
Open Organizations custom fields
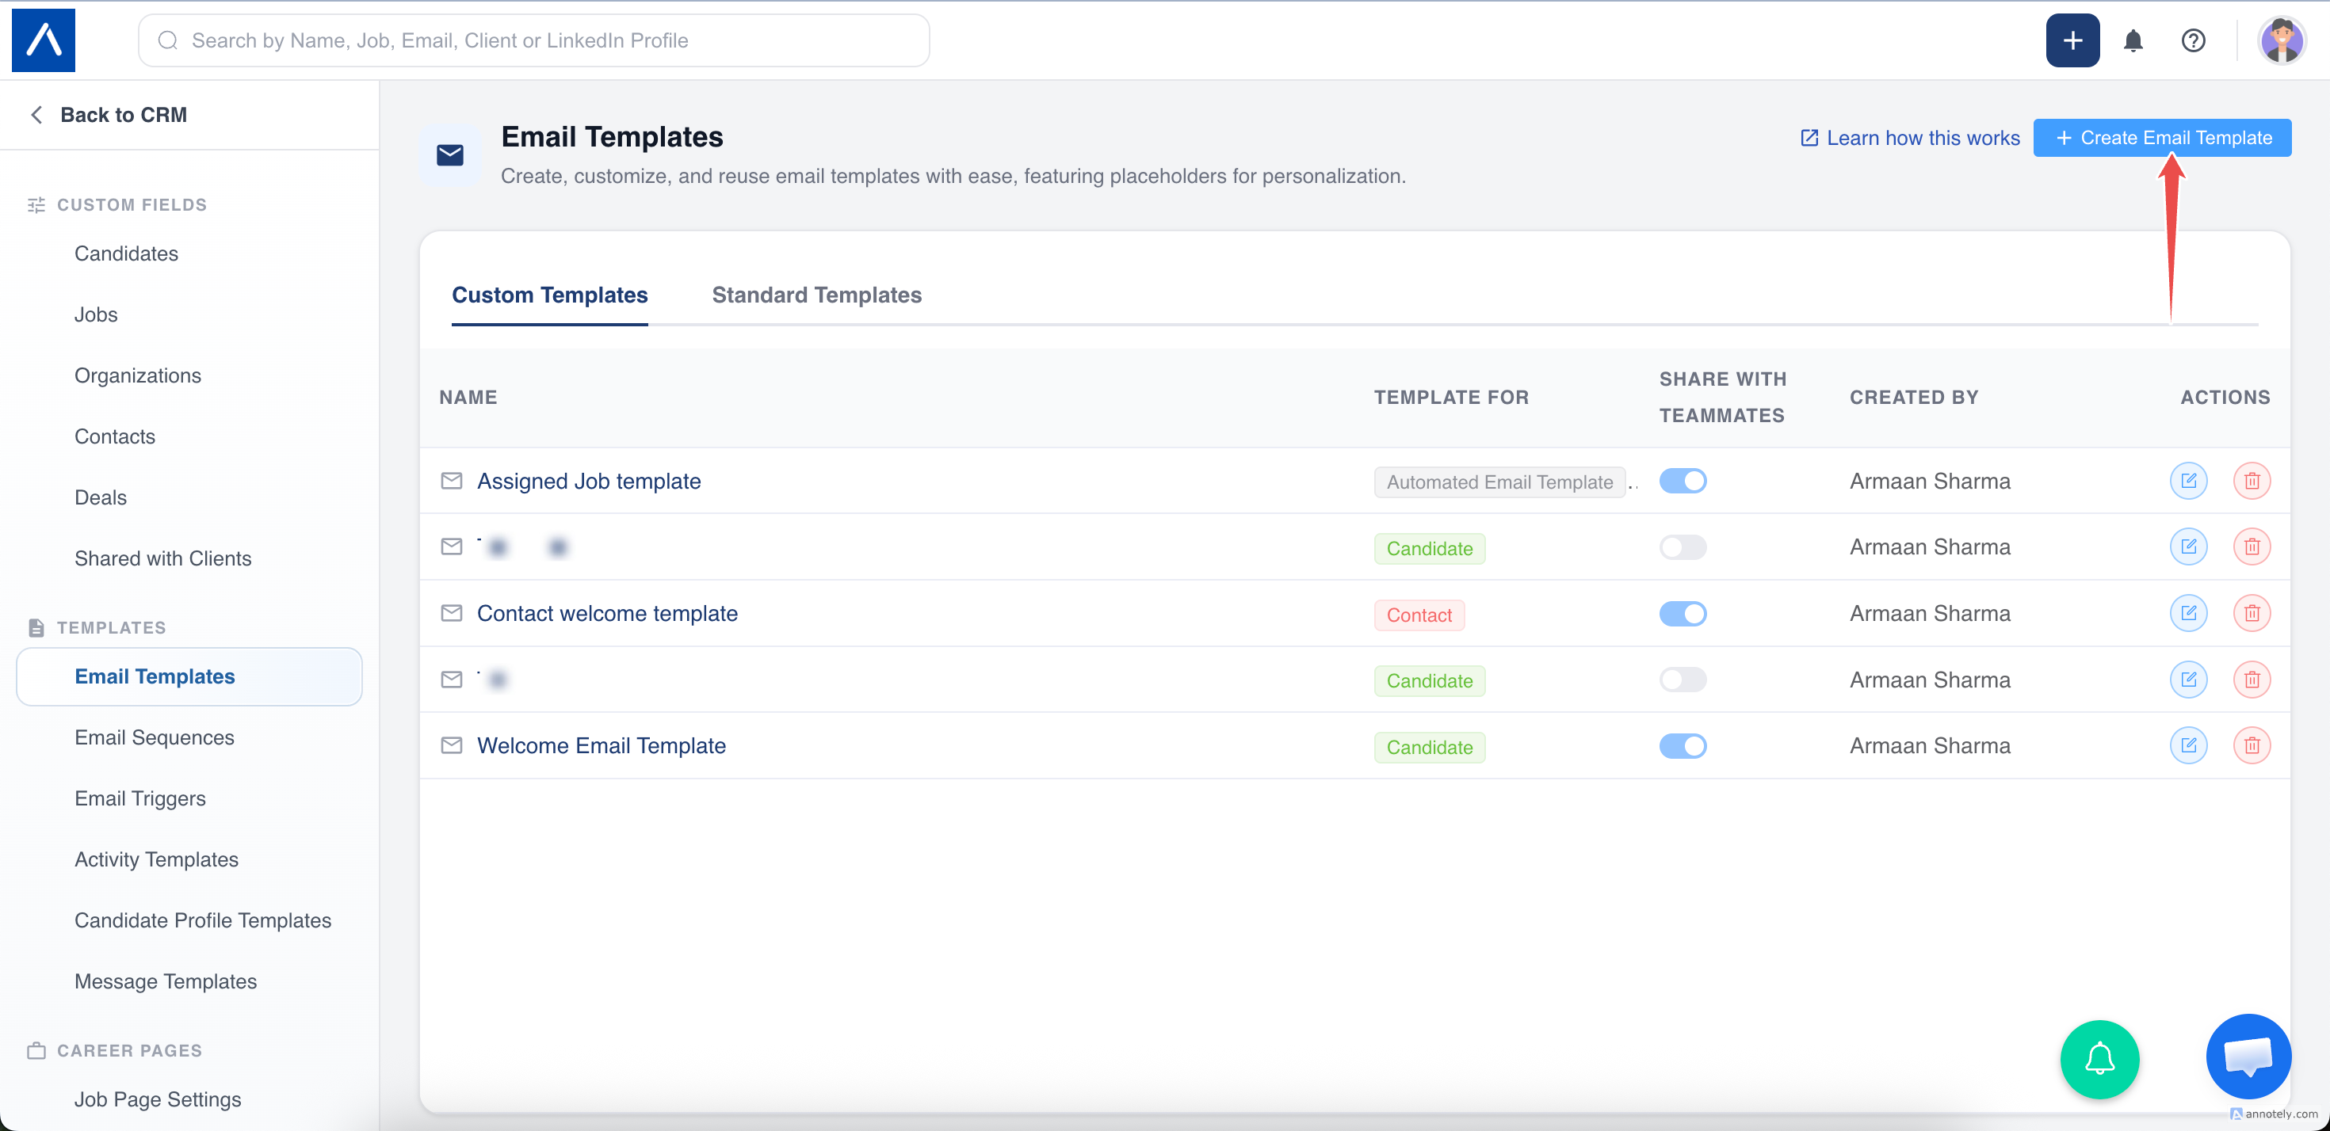(137, 376)
